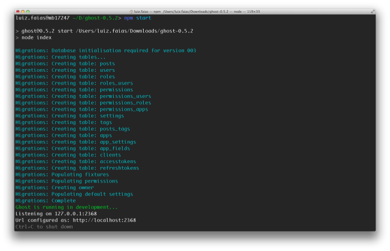Click the 'Creating table: app_fields' line
This screenshot has height=251, width=390.
72,149
